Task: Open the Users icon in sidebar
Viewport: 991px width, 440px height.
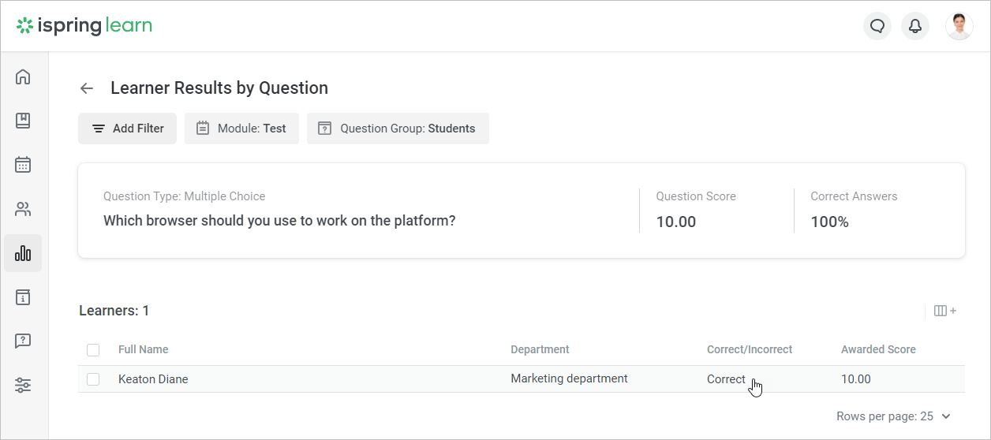Action: click(23, 209)
